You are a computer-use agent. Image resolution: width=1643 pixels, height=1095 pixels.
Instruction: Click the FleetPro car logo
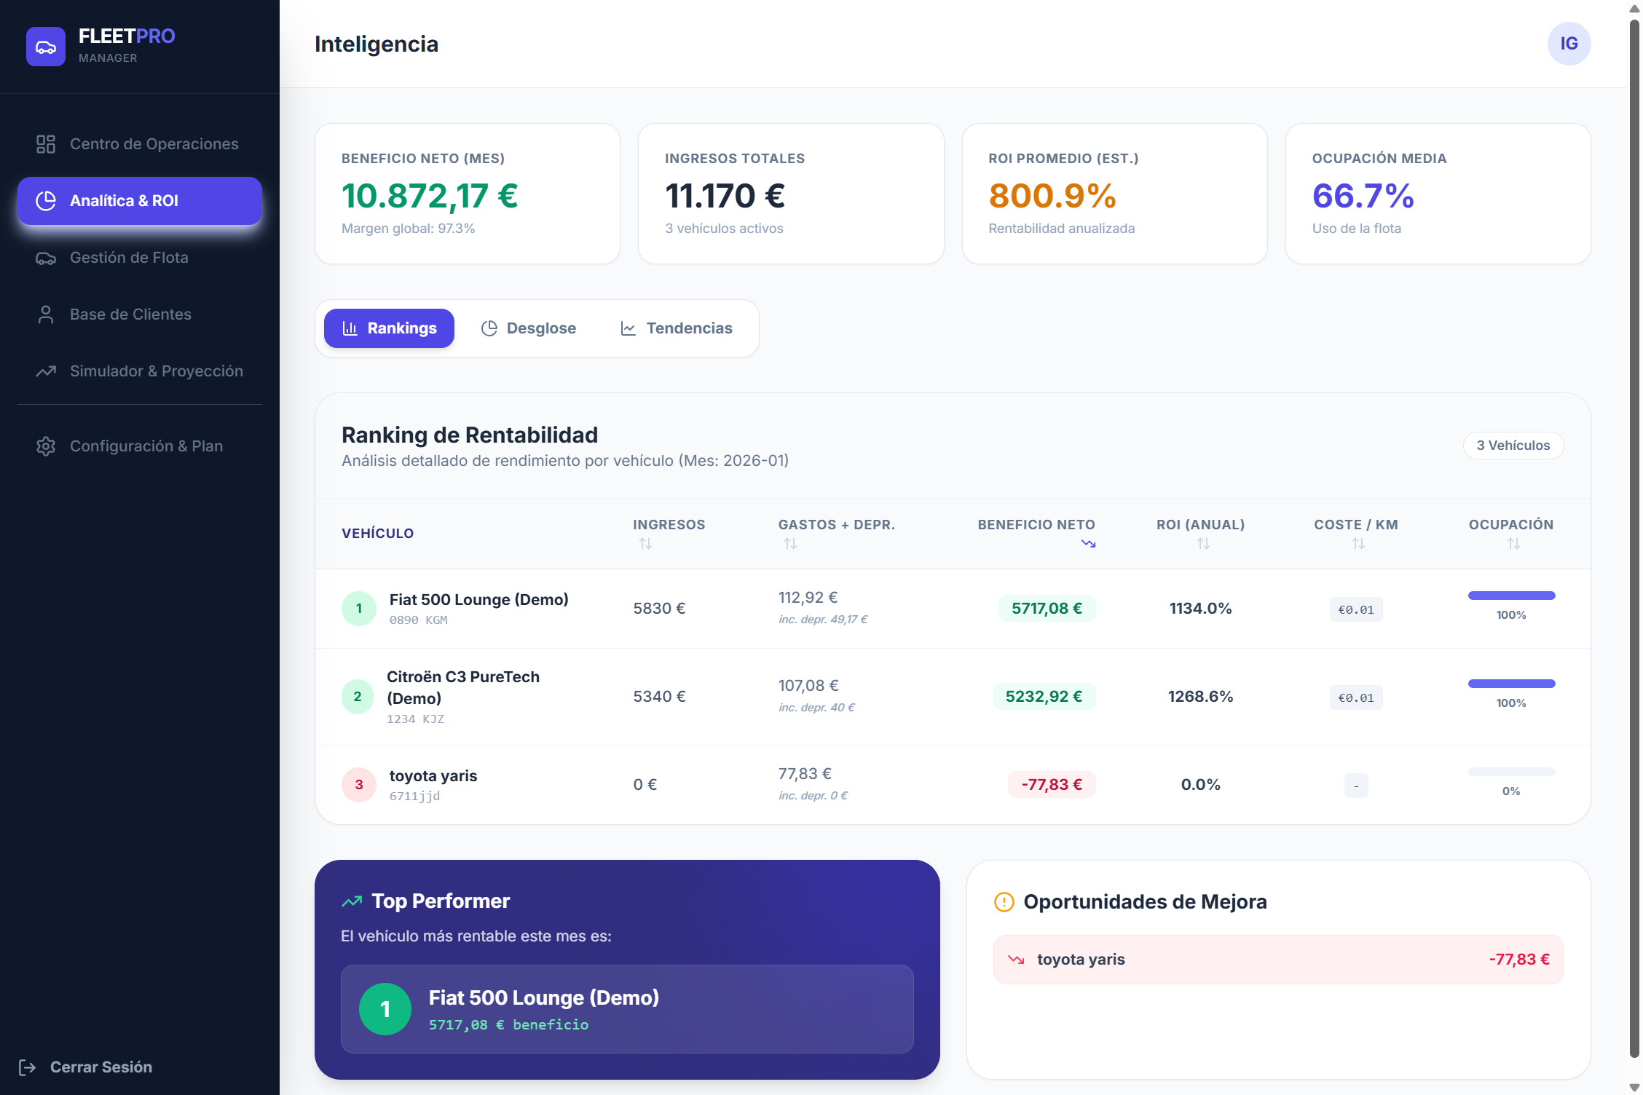point(45,46)
